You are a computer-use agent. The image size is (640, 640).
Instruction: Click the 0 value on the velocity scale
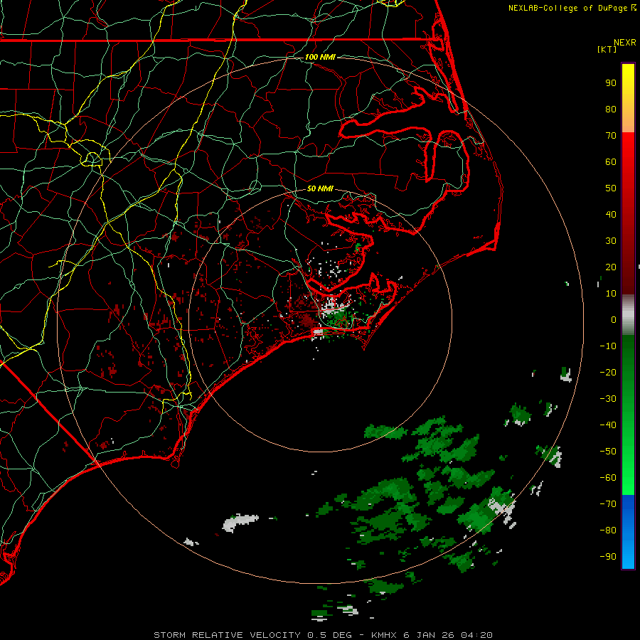pyautogui.click(x=614, y=319)
